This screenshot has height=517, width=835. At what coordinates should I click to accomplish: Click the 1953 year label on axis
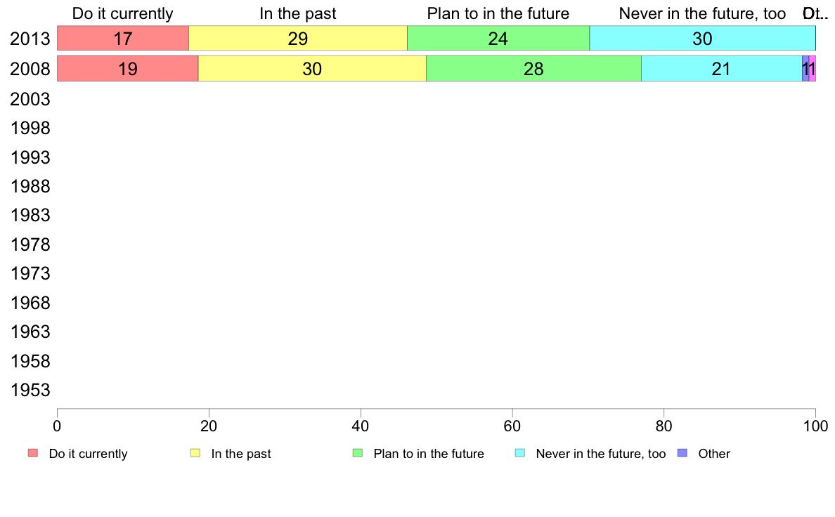(30, 391)
